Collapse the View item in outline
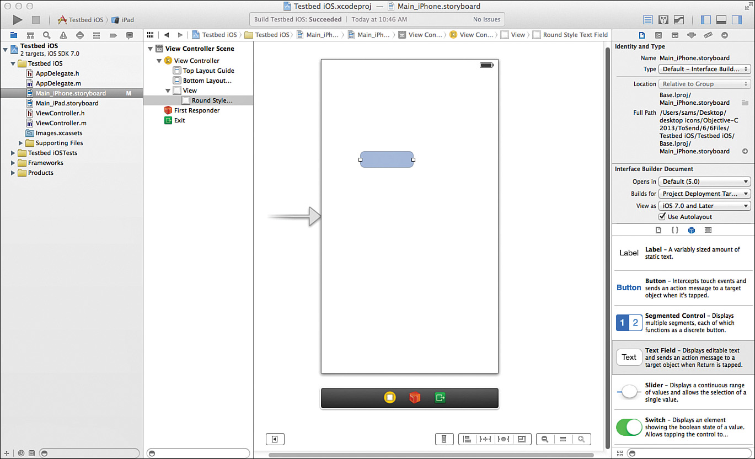 click(168, 90)
